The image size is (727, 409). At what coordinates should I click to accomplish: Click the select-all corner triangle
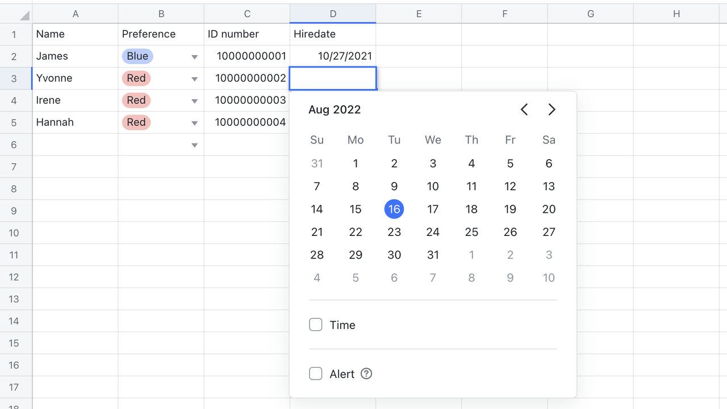pyautogui.click(x=24, y=15)
